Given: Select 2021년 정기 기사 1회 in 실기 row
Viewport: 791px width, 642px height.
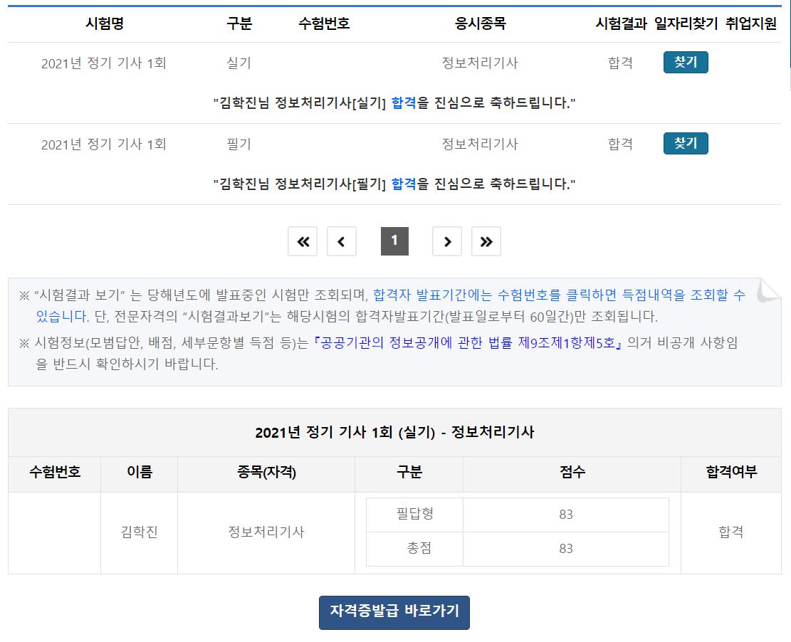Looking at the screenshot, I should pos(104,63).
